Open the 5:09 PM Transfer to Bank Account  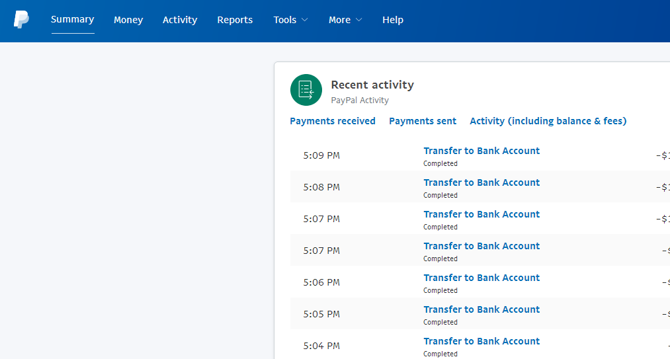(482, 151)
